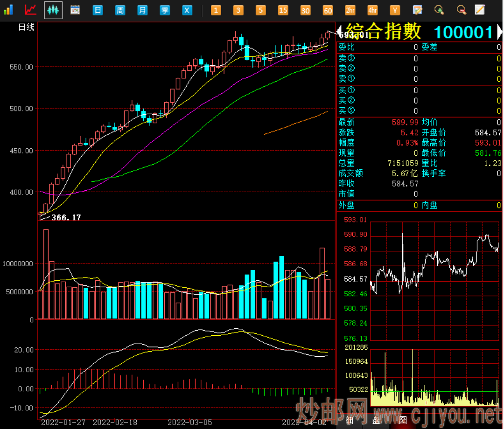Click the zoom out magnifier icon

461,10
